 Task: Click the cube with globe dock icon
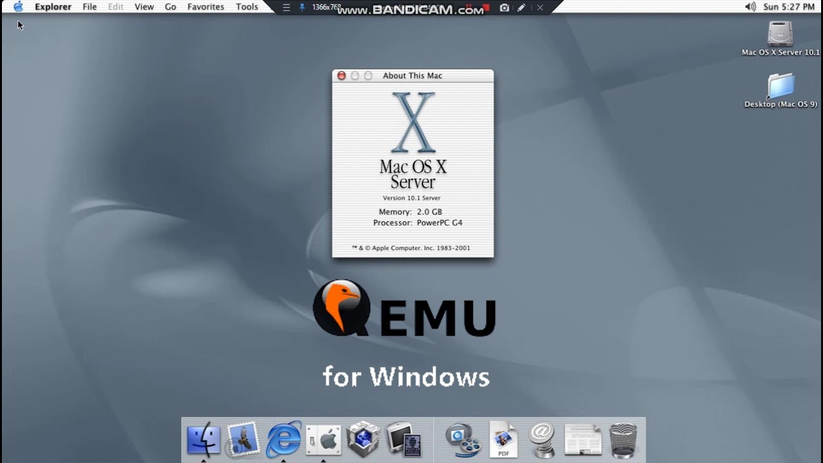coord(363,439)
